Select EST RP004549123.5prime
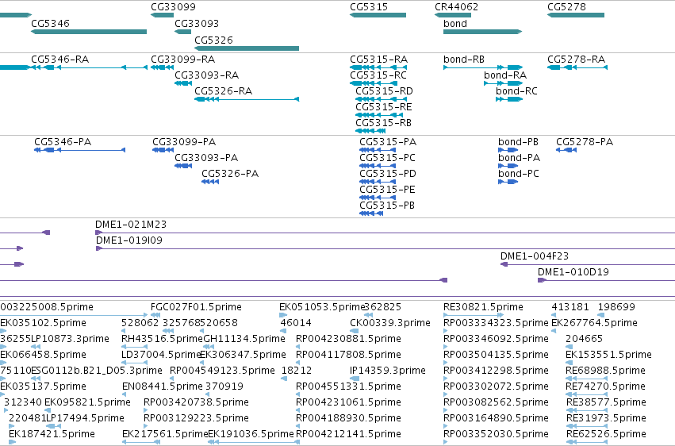 click(x=222, y=371)
